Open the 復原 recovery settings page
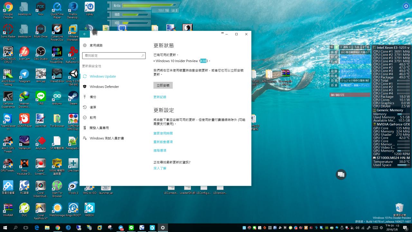This screenshot has width=412, height=232. click(x=93, y=107)
